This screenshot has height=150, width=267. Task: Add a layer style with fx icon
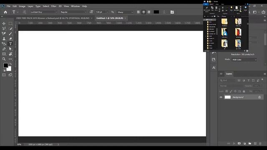(234, 143)
